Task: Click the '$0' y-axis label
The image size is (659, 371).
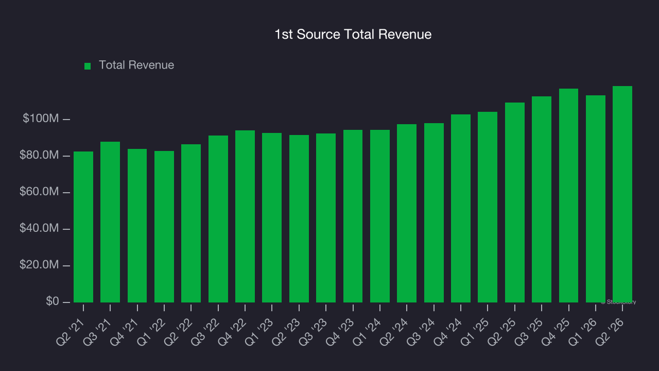Action: [x=52, y=301]
